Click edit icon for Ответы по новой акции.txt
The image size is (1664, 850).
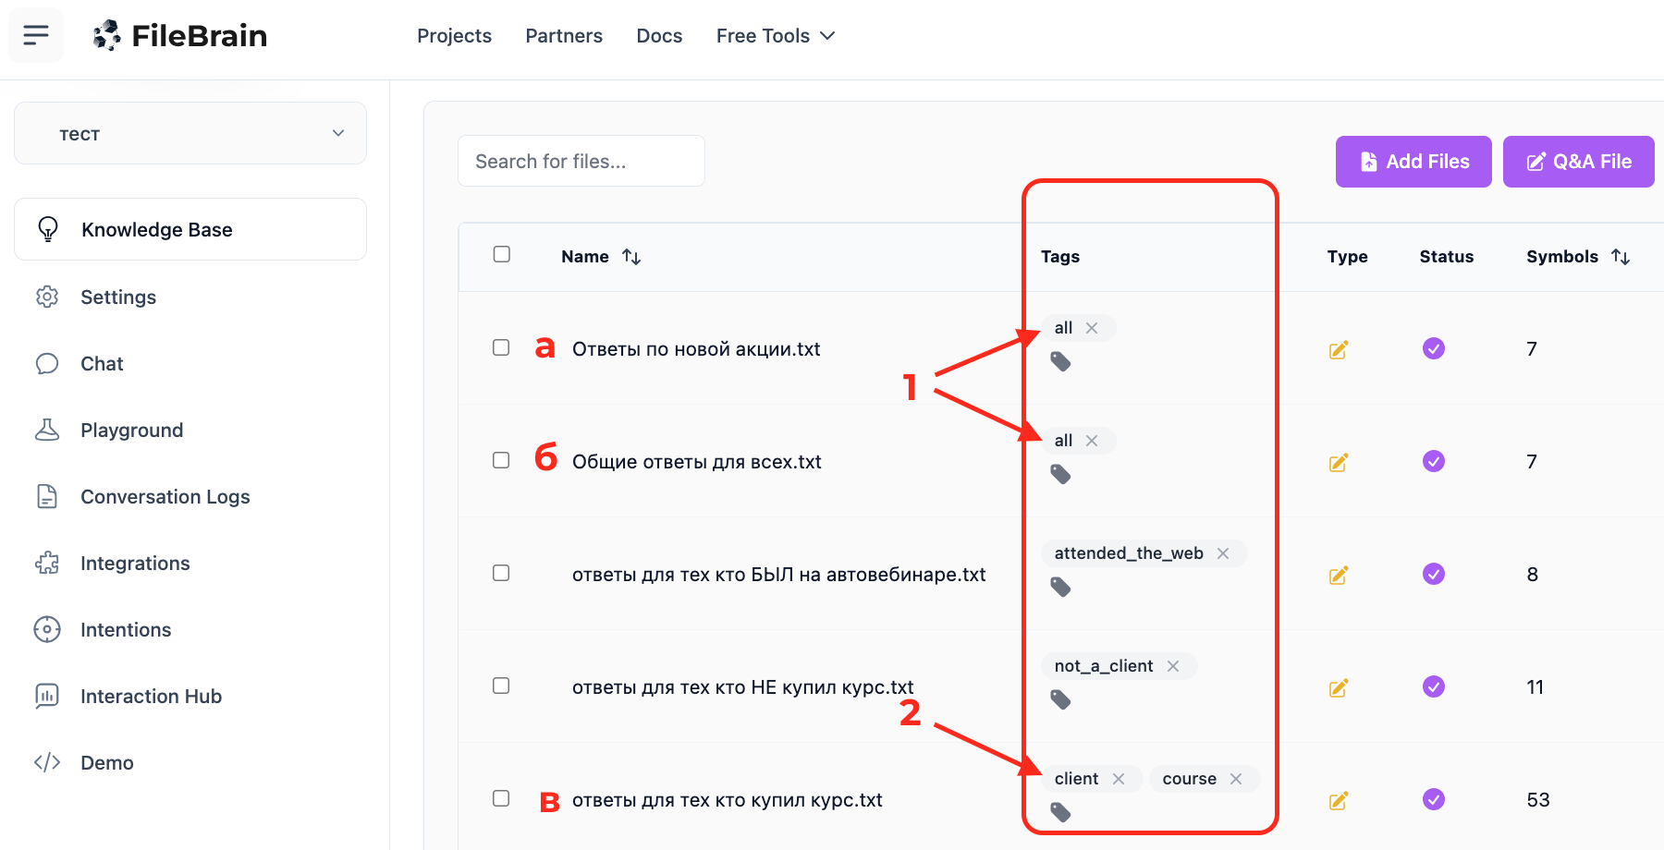point(1338,349)
